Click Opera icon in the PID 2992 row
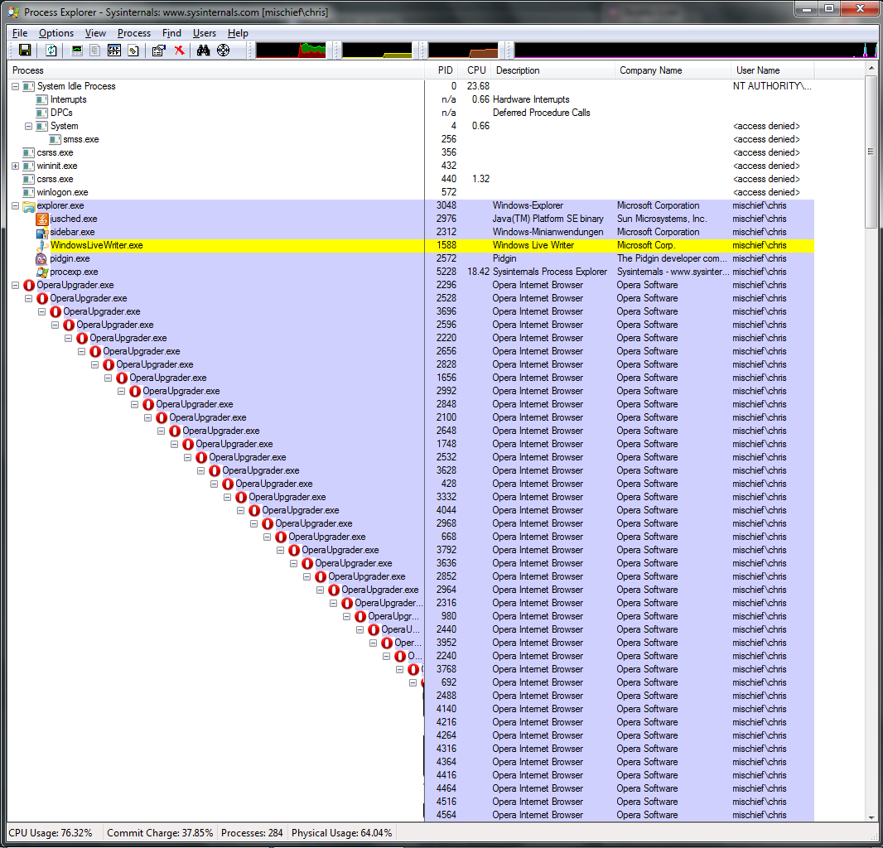 coord(135,392)
